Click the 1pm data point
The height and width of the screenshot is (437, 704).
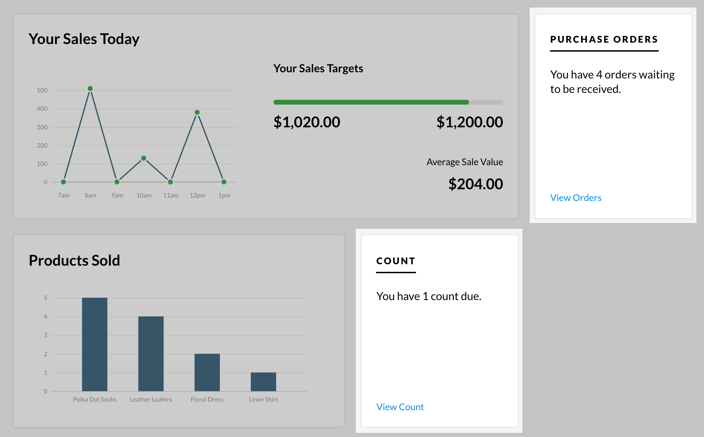pos(224,182)
